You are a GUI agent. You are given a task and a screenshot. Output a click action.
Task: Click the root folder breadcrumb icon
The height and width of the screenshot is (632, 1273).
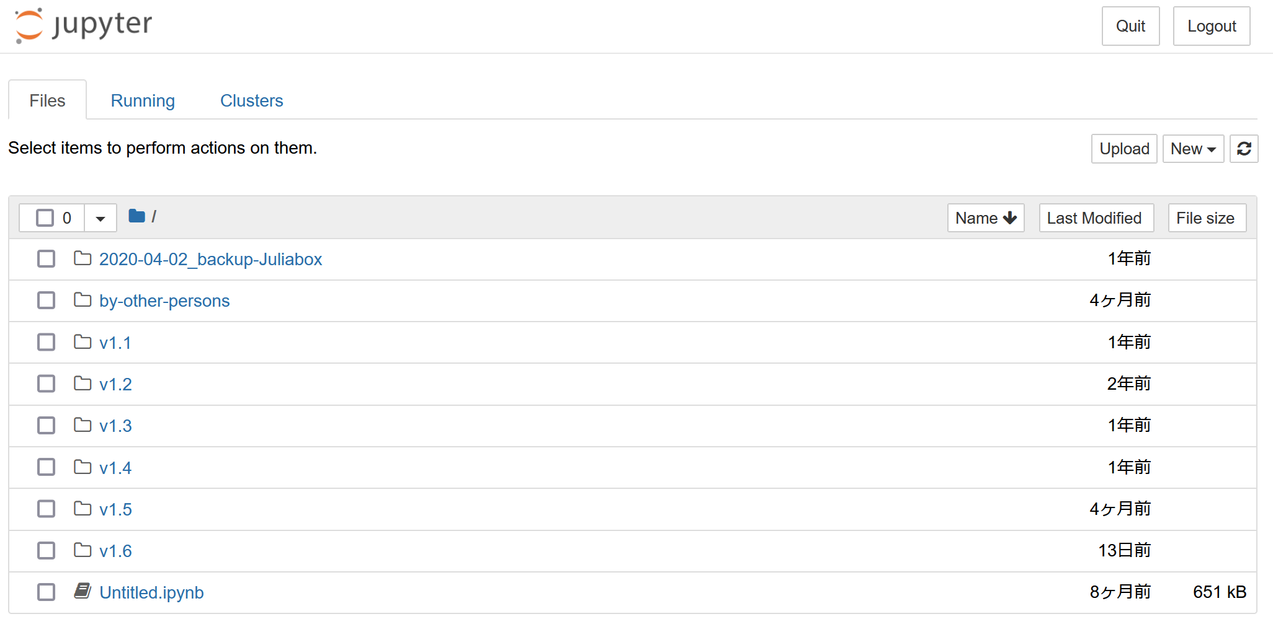pyautogui.click(x=136, y=216)
